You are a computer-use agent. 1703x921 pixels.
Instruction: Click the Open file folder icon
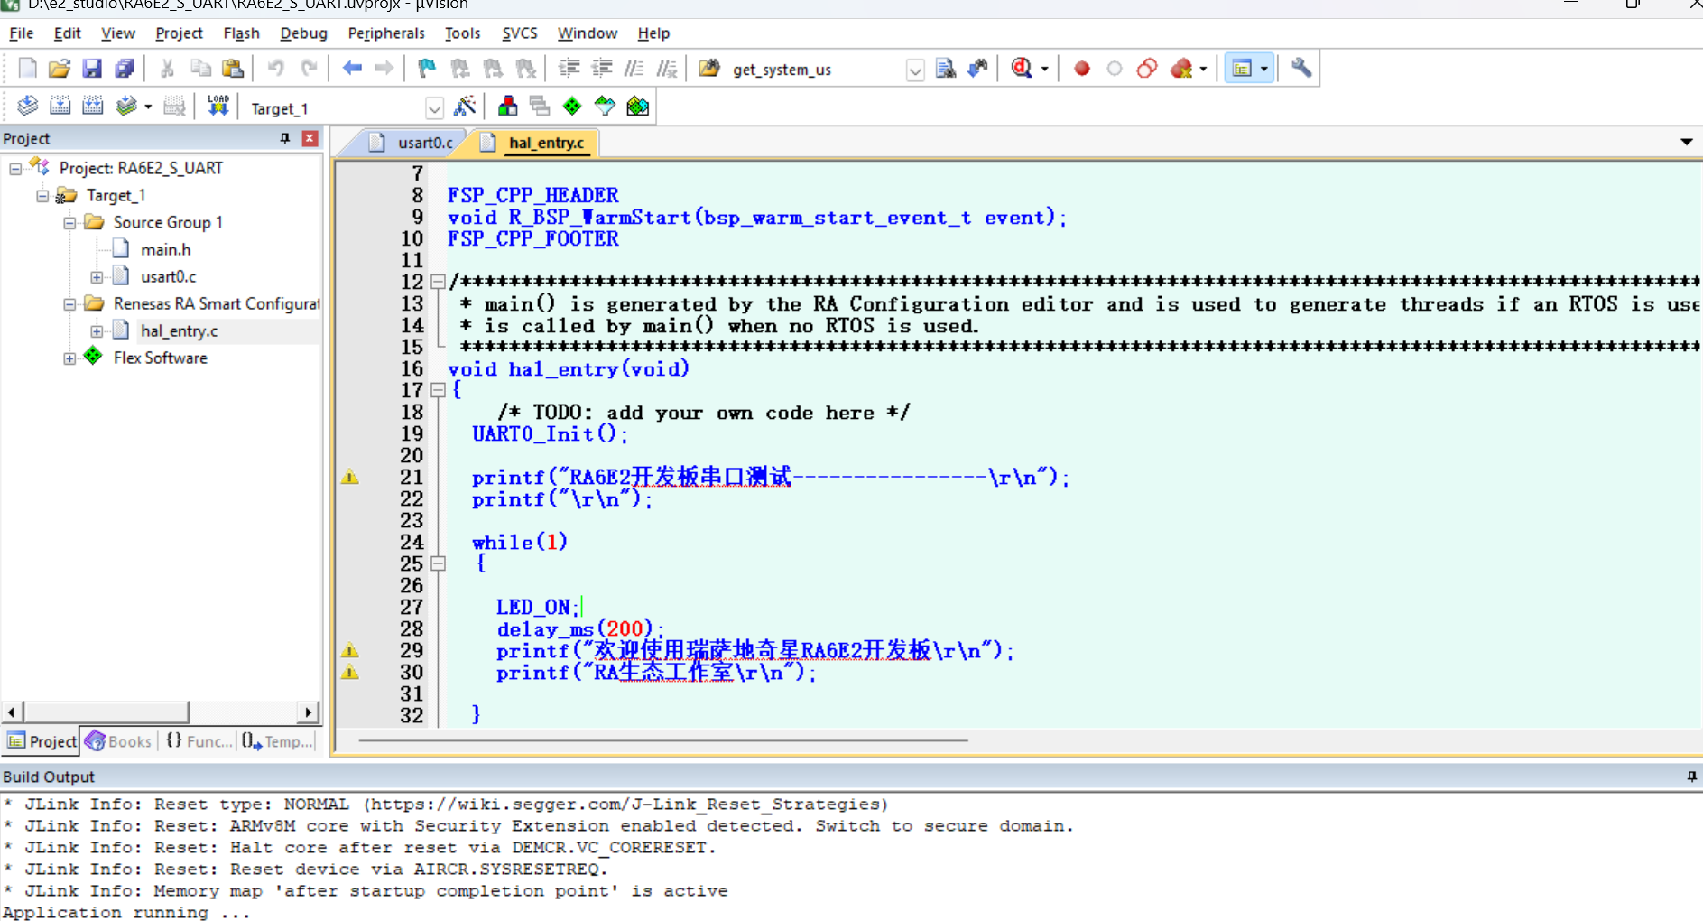[x=60, y=69]
